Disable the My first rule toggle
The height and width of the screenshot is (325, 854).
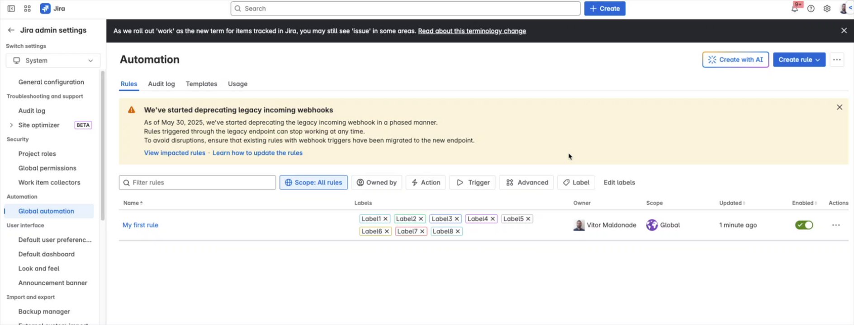click(x=804, y=225)
